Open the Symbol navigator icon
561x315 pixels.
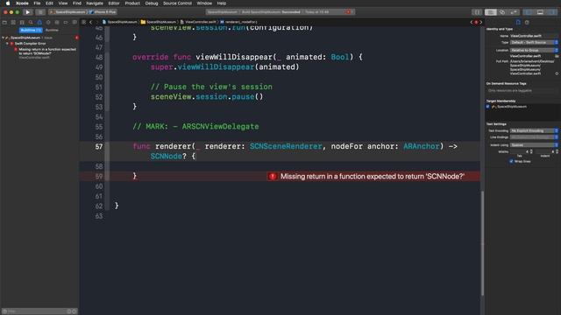click(22, 22)
